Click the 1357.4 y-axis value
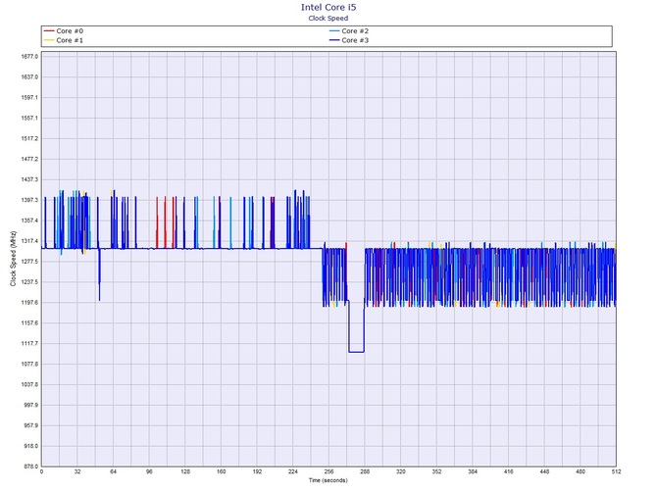Screen dimensions: 657x492 pos(29,221)
